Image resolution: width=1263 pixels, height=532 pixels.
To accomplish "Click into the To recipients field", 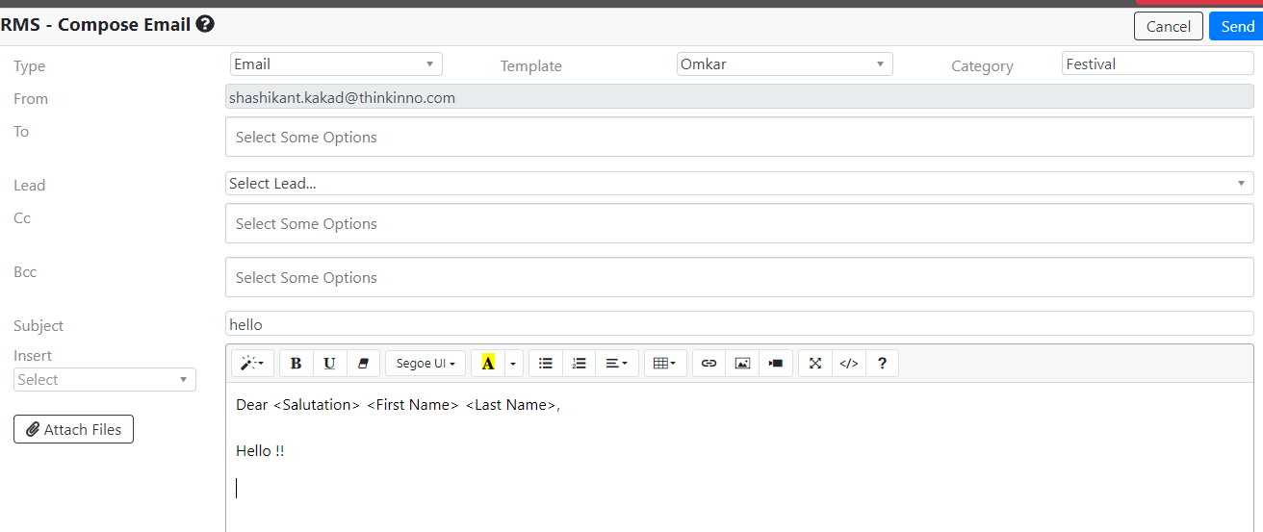I will click(x=739, y=137).
